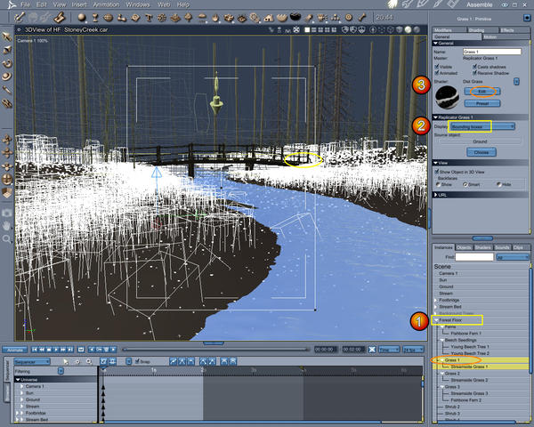Open the Filtering dropdown
Viewport: 534px width, 427px height.
61,372
